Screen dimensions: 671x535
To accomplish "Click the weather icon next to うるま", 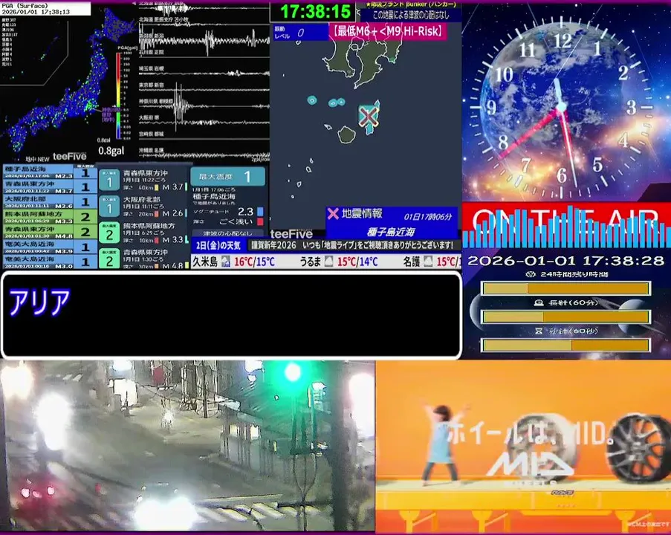I will pyautogui.click(x=328, y=262).
